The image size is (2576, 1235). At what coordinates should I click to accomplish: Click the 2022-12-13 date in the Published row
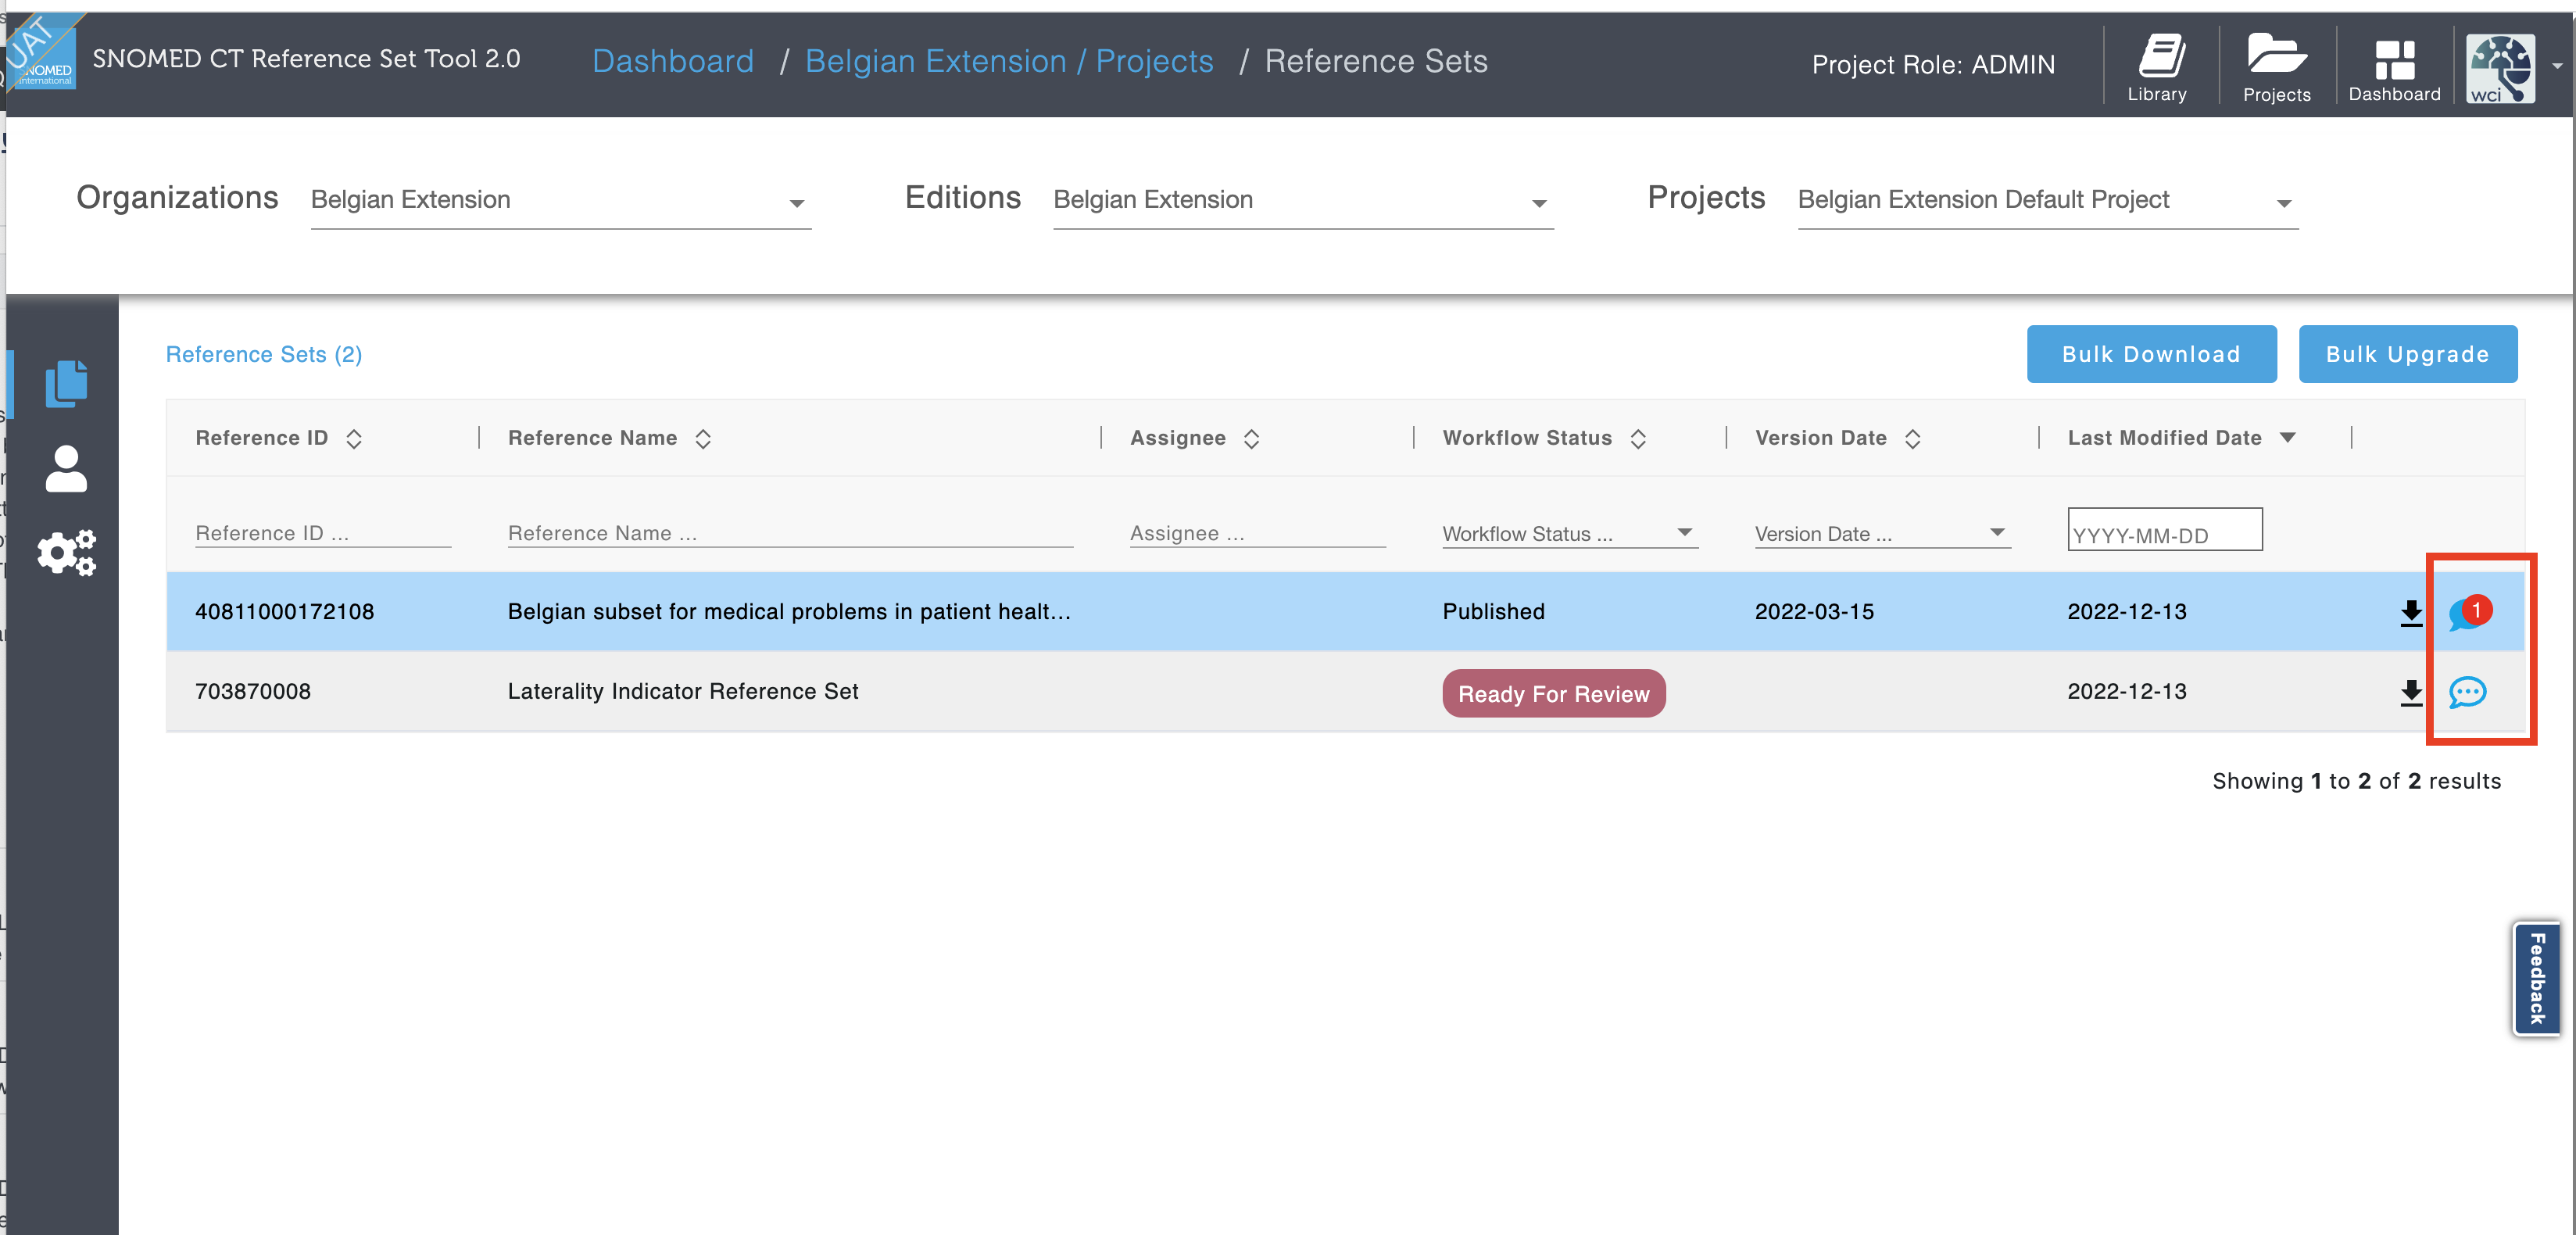(x=2127, y=612)
